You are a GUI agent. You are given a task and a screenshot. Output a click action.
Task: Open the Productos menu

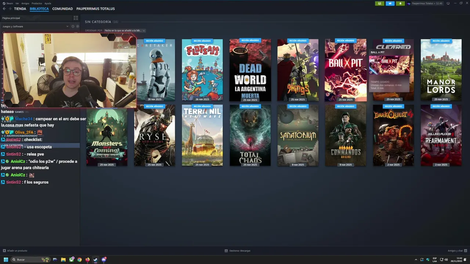coord(37,3)
